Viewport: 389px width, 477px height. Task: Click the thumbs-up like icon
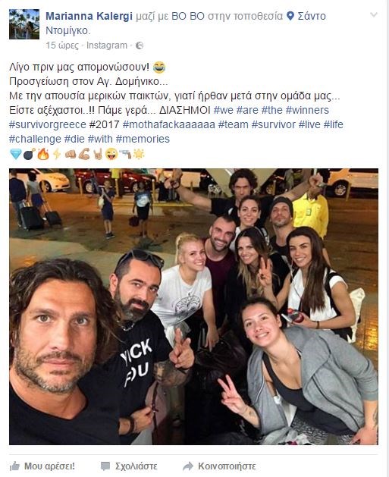click(14, 466)
